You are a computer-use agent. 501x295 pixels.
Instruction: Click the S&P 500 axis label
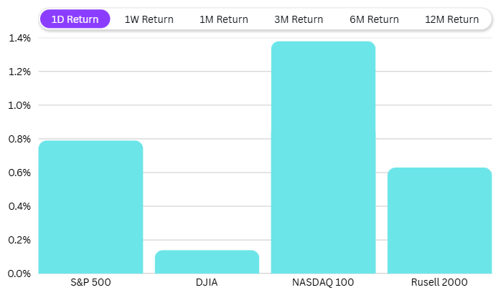(x=90, y=283)
